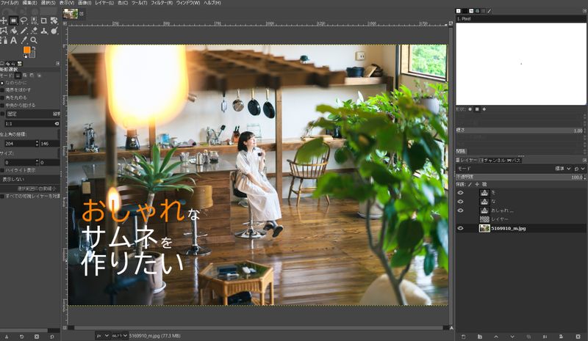
Task: Select the Free Select lasso tool
Action: click(24, 21)
